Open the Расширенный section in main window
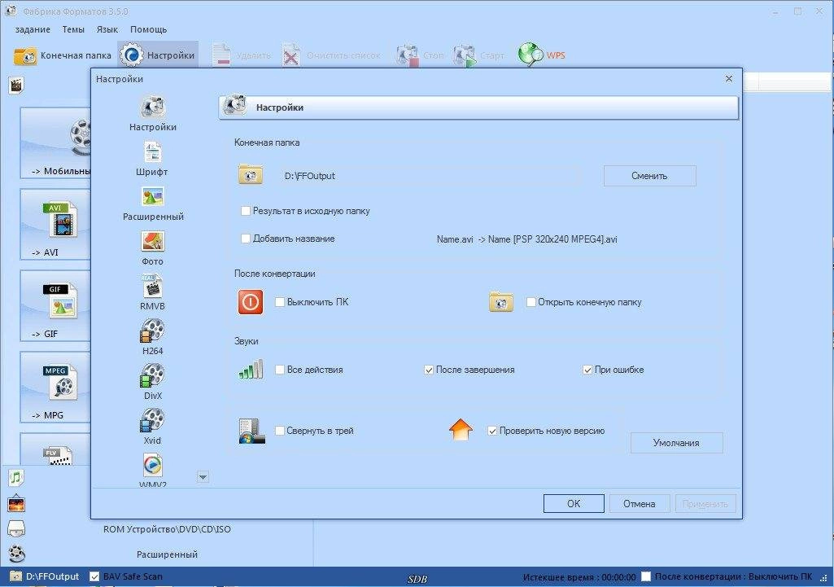Screen dimensions: 834x587 pyautogui.click(x=167, y=554)
